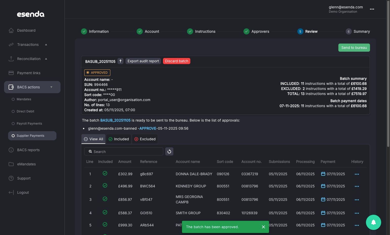The height and width of the screenshot is (235, 390).
Task: Click Send to bureau button
Action: pos(354,48)
